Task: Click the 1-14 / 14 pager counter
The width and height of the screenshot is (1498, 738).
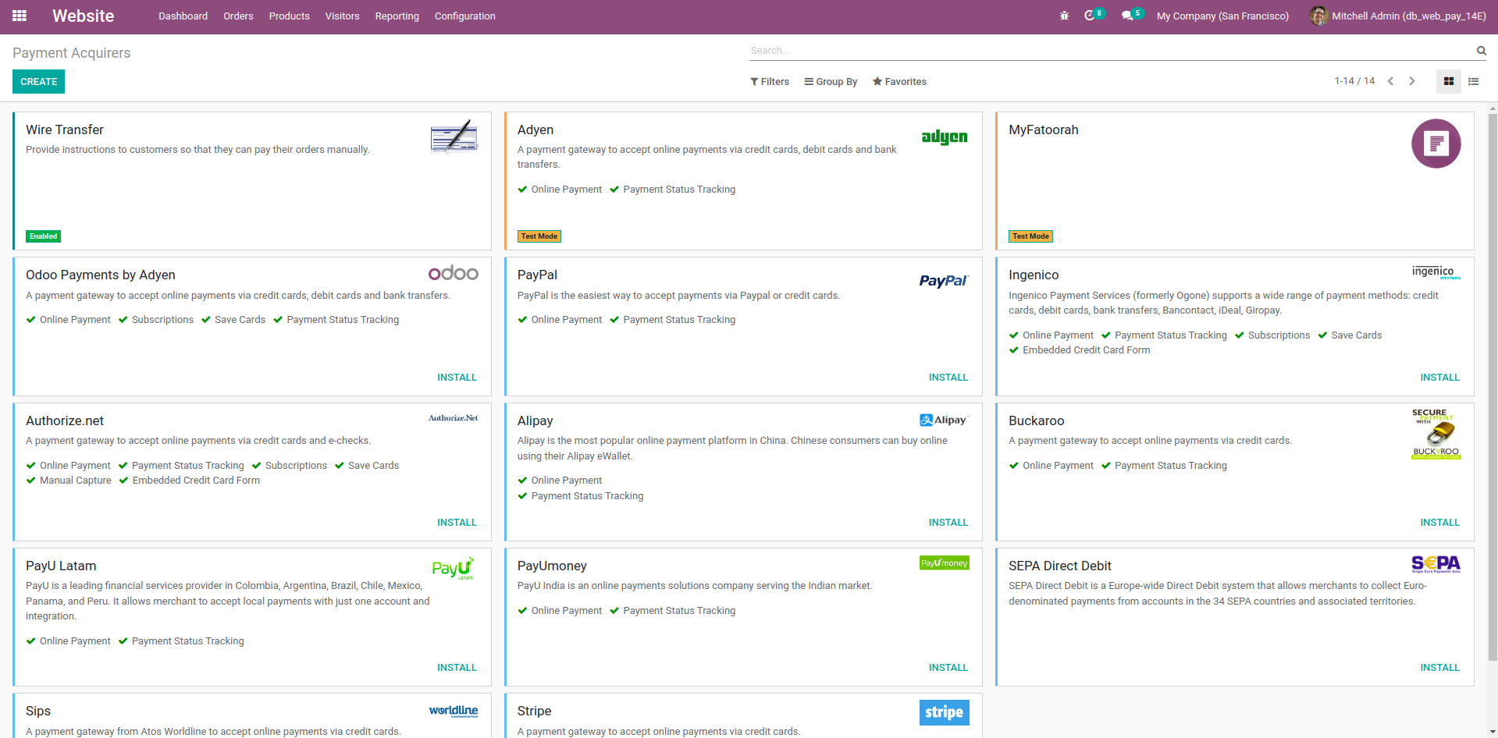Action: [1354, 81]
